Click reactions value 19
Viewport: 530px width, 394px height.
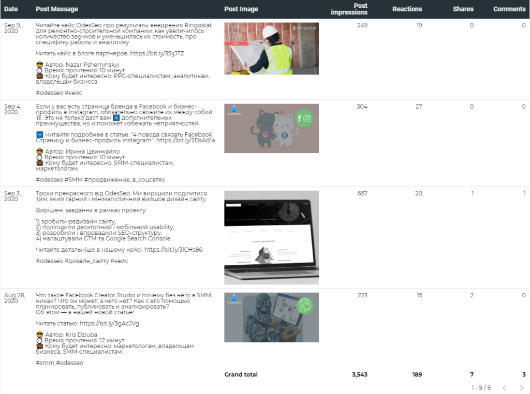(x=419, y=25)
